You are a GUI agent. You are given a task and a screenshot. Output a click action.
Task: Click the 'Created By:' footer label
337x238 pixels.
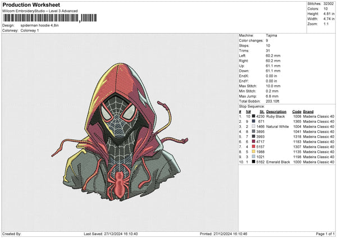pos(12,234)
